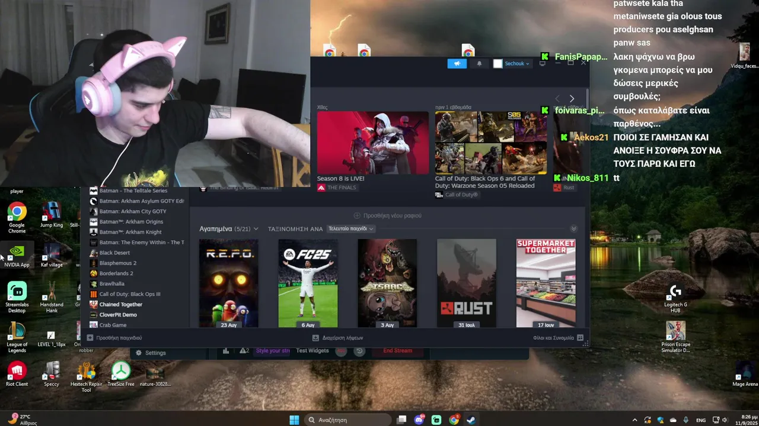Click Windows Start button on taskbar
Screen dimensions: 759x426
click(294, 420)
